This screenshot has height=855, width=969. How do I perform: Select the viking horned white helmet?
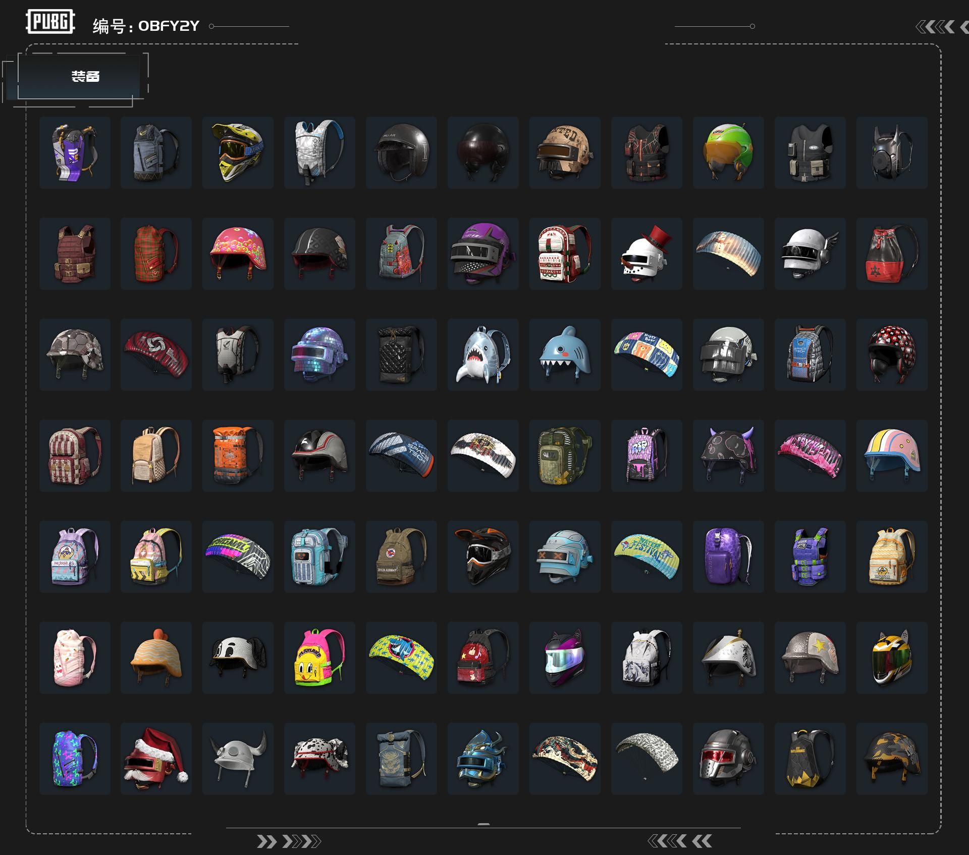(238, 758)
